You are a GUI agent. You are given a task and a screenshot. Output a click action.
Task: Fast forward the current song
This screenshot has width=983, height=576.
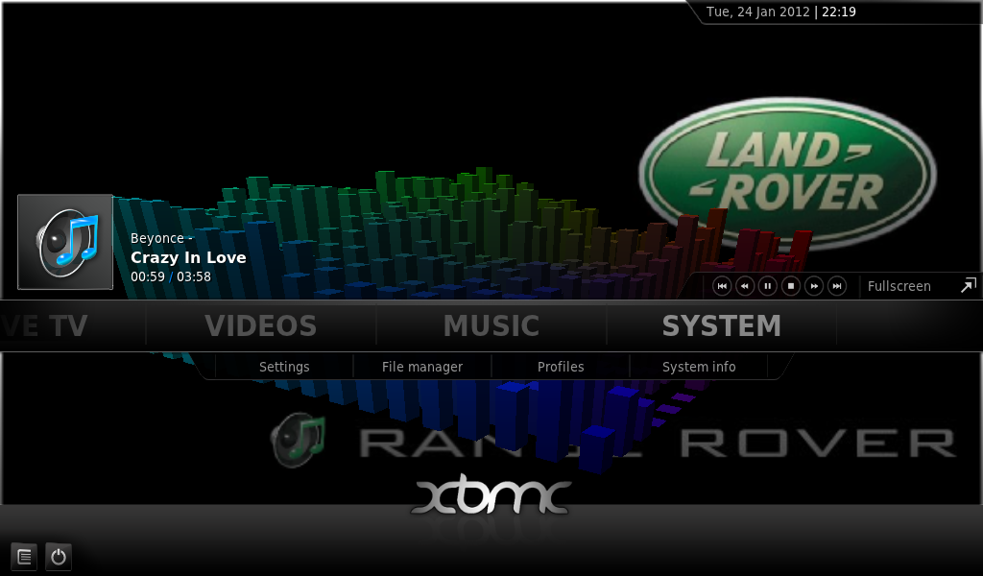(x=814, y=286)
